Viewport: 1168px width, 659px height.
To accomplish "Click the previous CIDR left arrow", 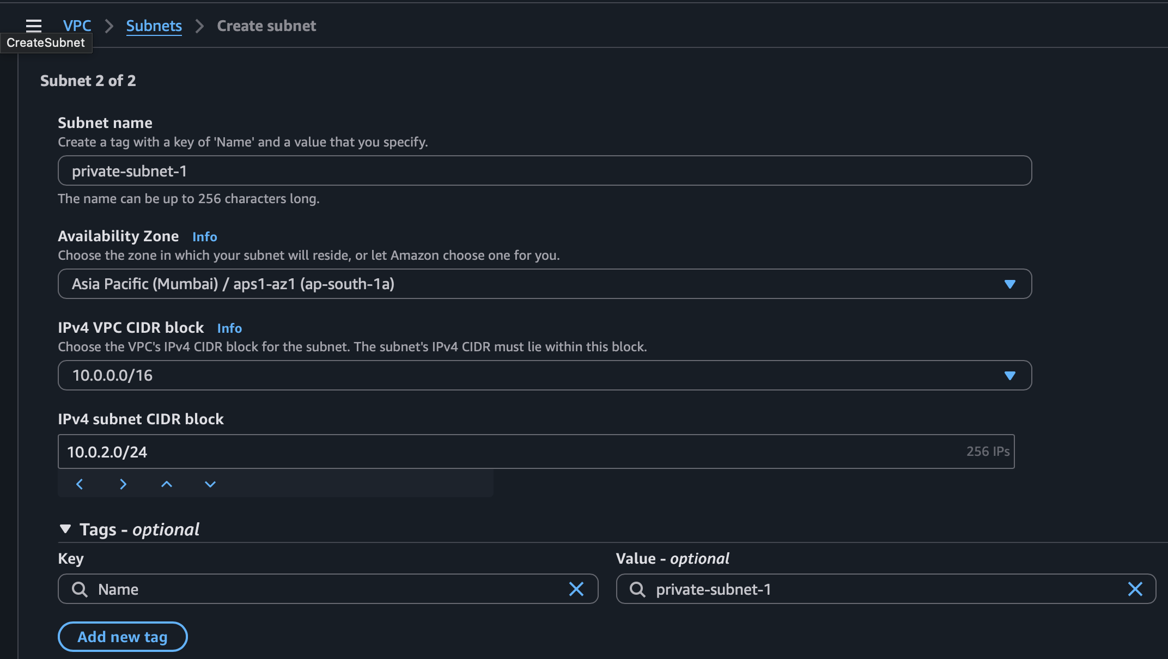I will (x=80, y=484).
